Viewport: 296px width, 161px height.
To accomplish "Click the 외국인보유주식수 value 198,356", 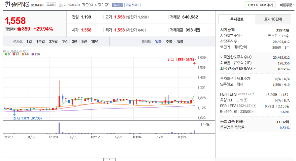I will pyautogui.click(x=283, y=63).
